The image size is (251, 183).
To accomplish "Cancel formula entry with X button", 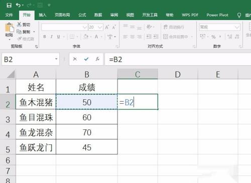I will tap(75, 59).
